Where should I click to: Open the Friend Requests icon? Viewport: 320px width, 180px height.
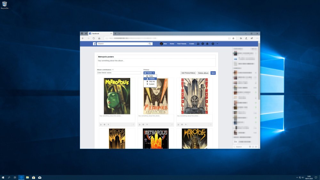click(198, 43)
